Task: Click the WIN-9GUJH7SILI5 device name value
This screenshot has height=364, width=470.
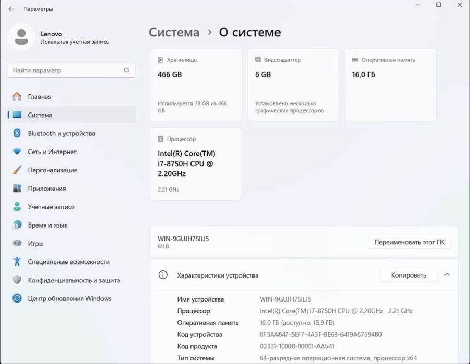Action: (x=285, y=299)
